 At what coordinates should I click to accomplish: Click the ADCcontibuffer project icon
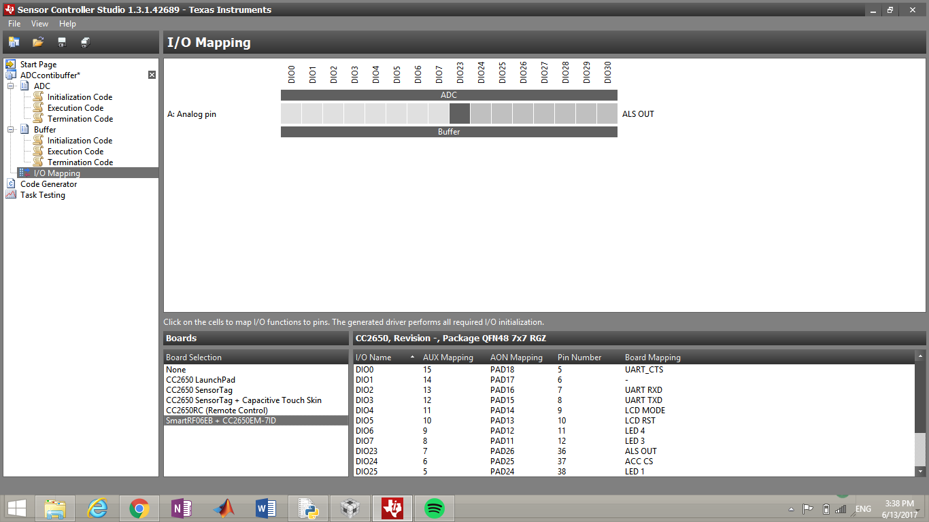(11, 75)
